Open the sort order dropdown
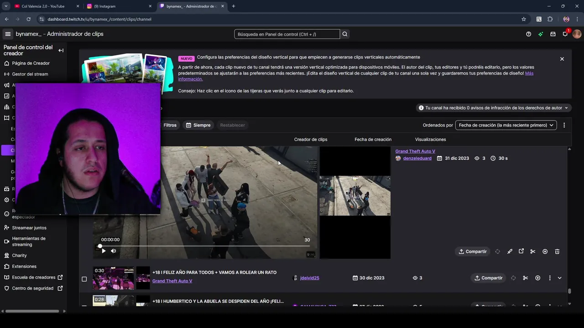The width and height of the screenshot is (584, 328). coord(506,125)
